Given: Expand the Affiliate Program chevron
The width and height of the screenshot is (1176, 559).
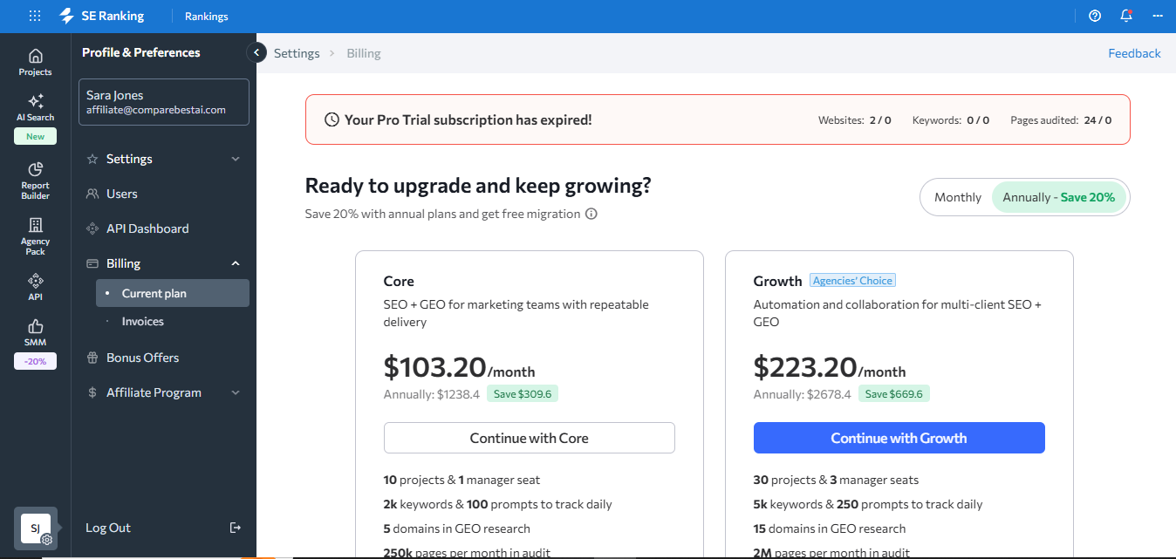Looking at the screenshot, I should click(x=236, y=392).
